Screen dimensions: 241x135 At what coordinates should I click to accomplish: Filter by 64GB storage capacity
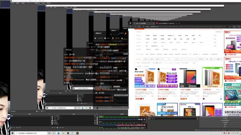pos(180,35)
